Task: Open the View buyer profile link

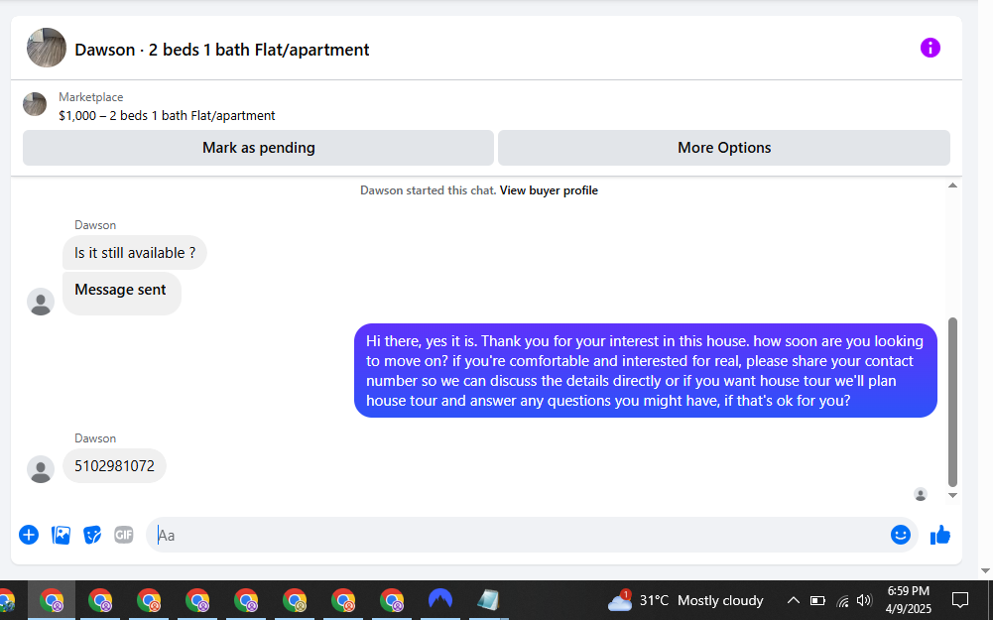Action: (x=549, y=190)
